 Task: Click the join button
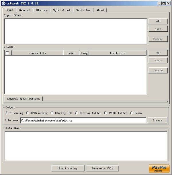[x=158, y=29]
